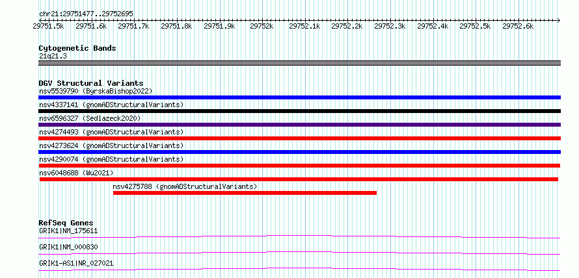
Task: Click the 29751.9k ruler tick label
Action: click(x=219, y=26)
